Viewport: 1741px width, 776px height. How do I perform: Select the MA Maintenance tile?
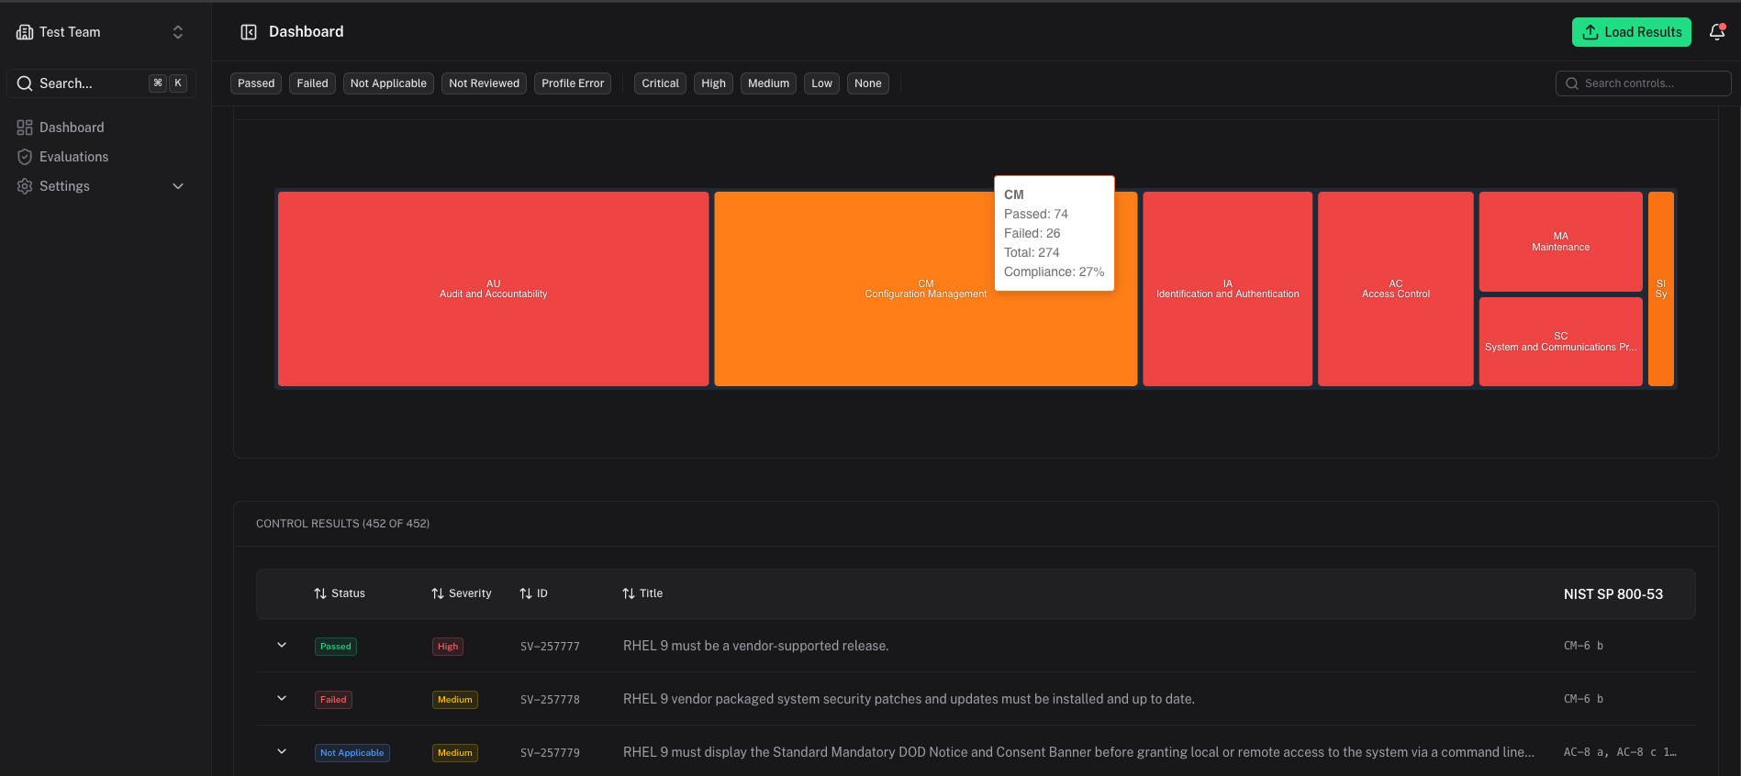(x=1560, y=241)
